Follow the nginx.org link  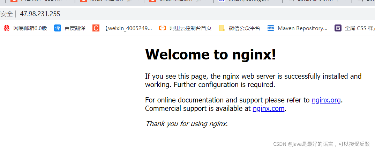326,100
